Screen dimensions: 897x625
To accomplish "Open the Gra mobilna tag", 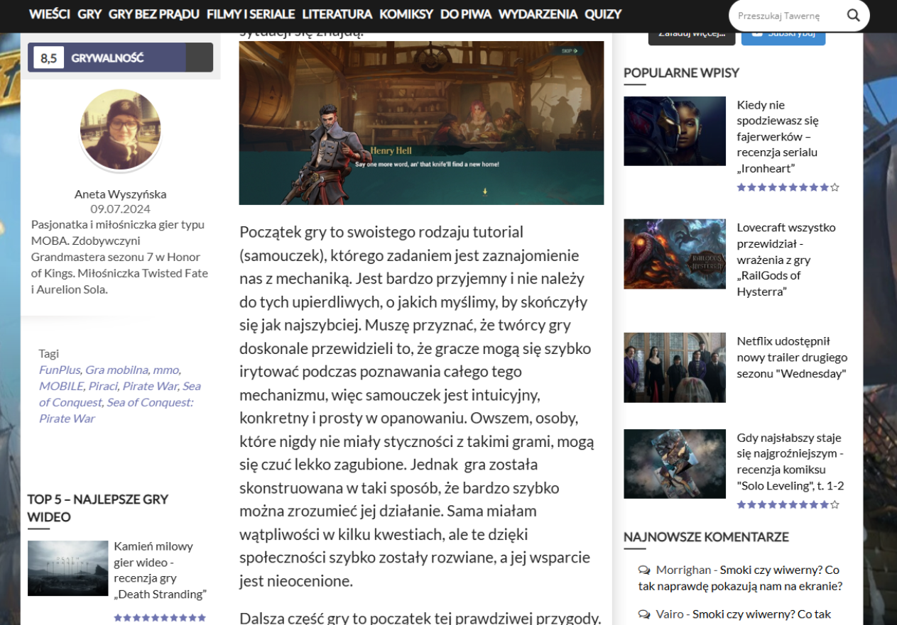I will (116, 370).
